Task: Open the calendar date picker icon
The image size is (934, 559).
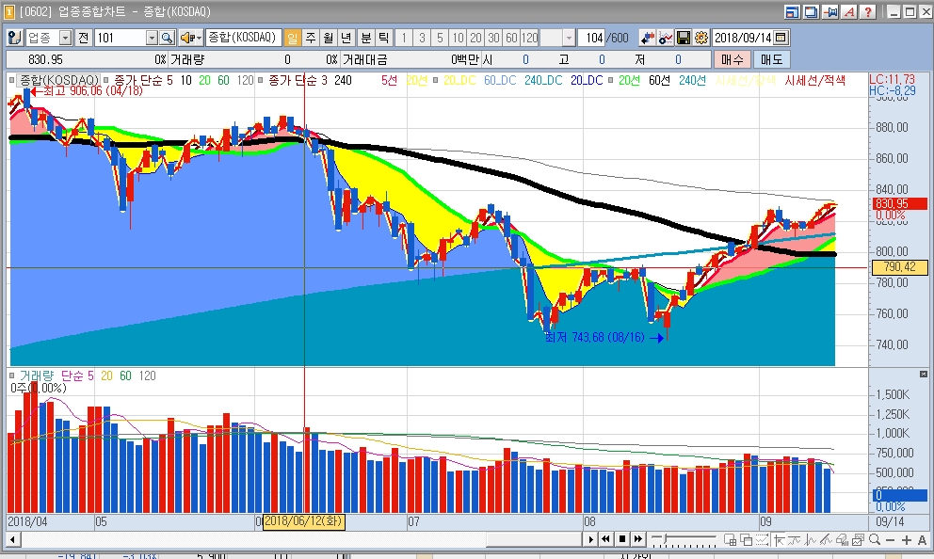Action: [x=781, y=38]
